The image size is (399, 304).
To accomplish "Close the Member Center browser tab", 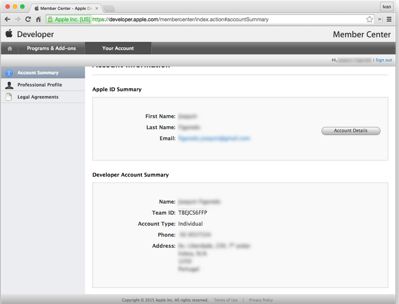I will coord(97,9).
